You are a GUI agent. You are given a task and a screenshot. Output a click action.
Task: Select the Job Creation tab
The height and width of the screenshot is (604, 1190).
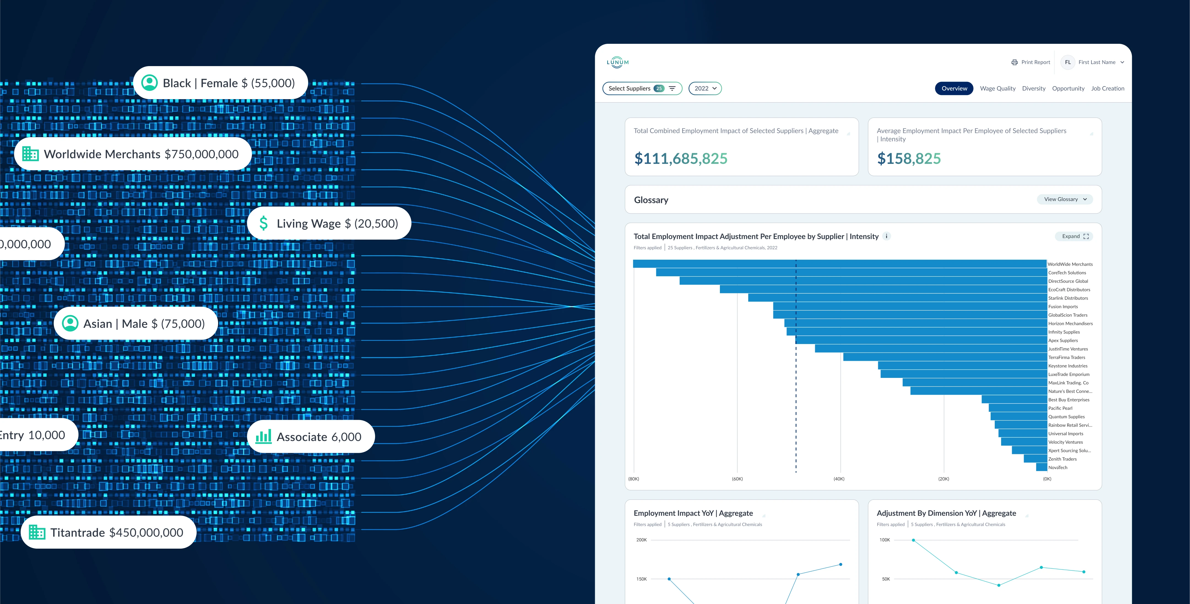(1107, 88)
